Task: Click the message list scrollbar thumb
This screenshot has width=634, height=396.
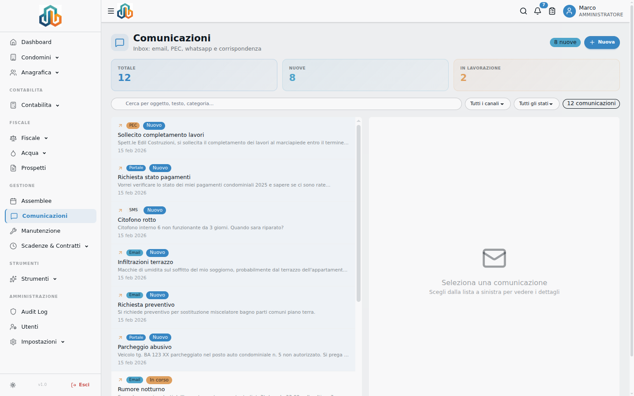Action: click(358, 213)
